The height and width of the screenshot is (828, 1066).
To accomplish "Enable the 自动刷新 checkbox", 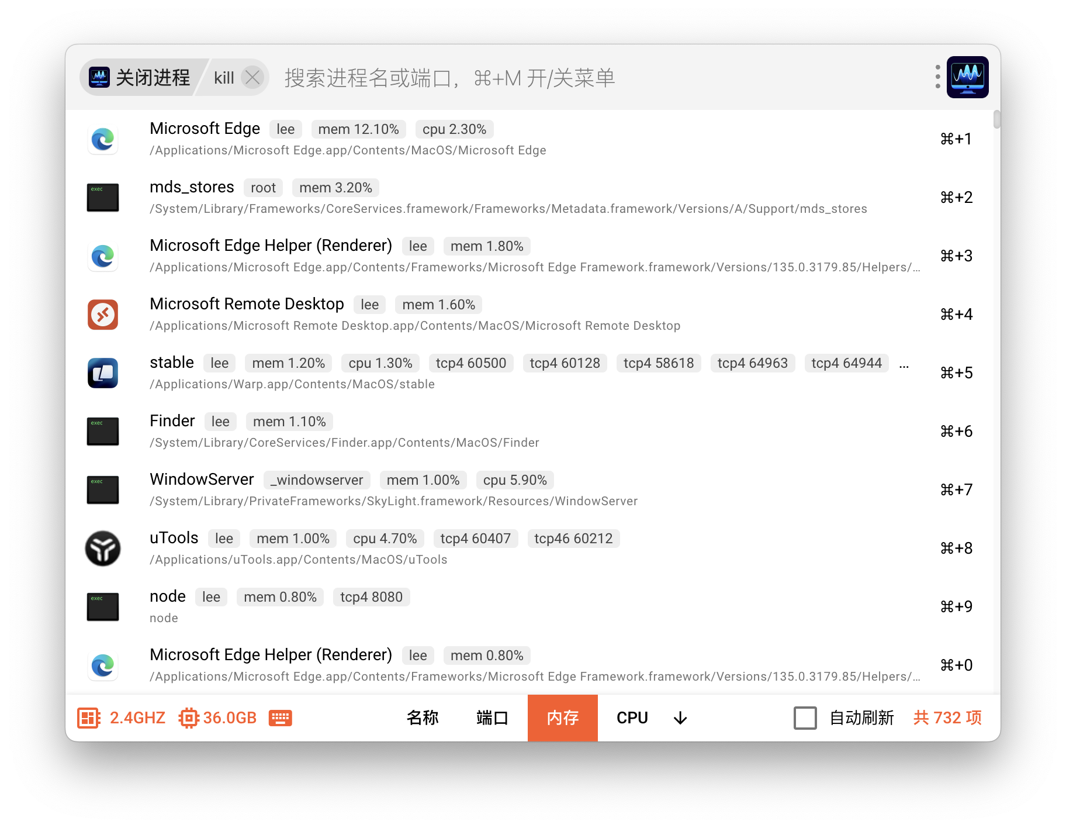I will tap(805, 717).
